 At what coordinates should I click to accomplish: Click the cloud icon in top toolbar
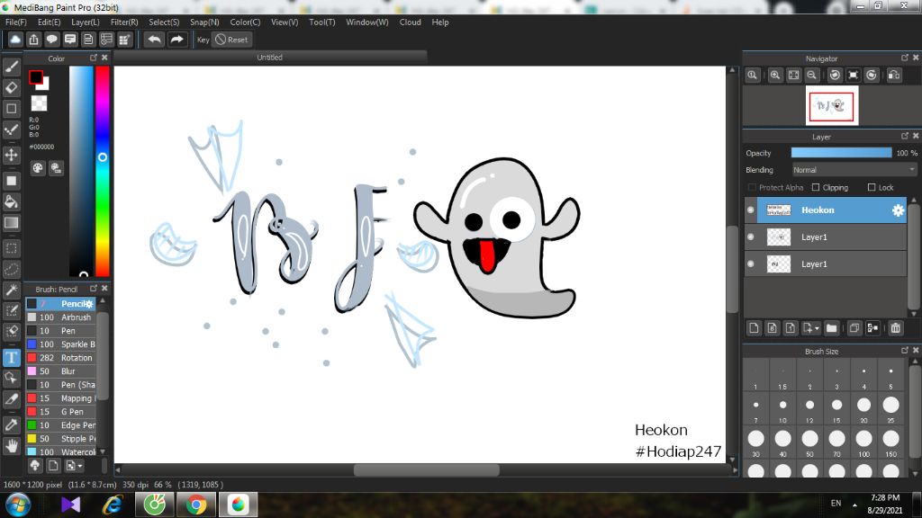(15, 40)
